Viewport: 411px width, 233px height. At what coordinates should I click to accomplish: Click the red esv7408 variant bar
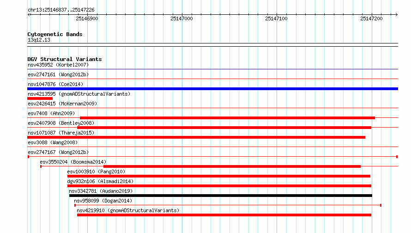pos(227,118)
